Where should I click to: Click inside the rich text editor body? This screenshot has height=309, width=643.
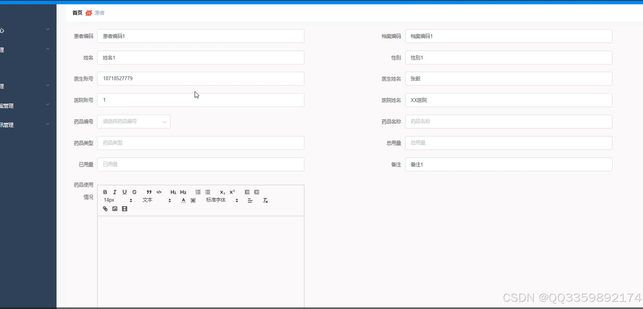click(201, 262)
